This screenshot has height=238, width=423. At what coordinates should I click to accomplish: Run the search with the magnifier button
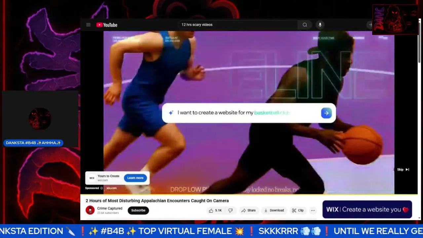pyautogui.click(x=305, y=25)
